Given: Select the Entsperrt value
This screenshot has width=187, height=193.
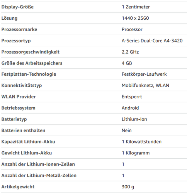Looking at the screenshot, I should pos(132,96).
